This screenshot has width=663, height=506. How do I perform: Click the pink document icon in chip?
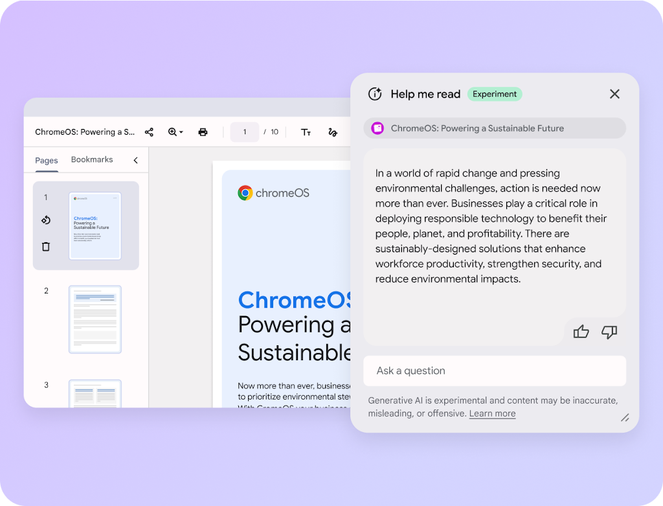click(377, 128)
